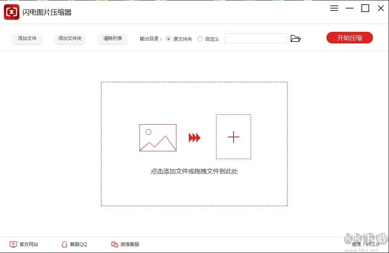The width and height of the screenshot is (389, 253).
Task: Open the 客服QQ support link
Action: [78, 244]
